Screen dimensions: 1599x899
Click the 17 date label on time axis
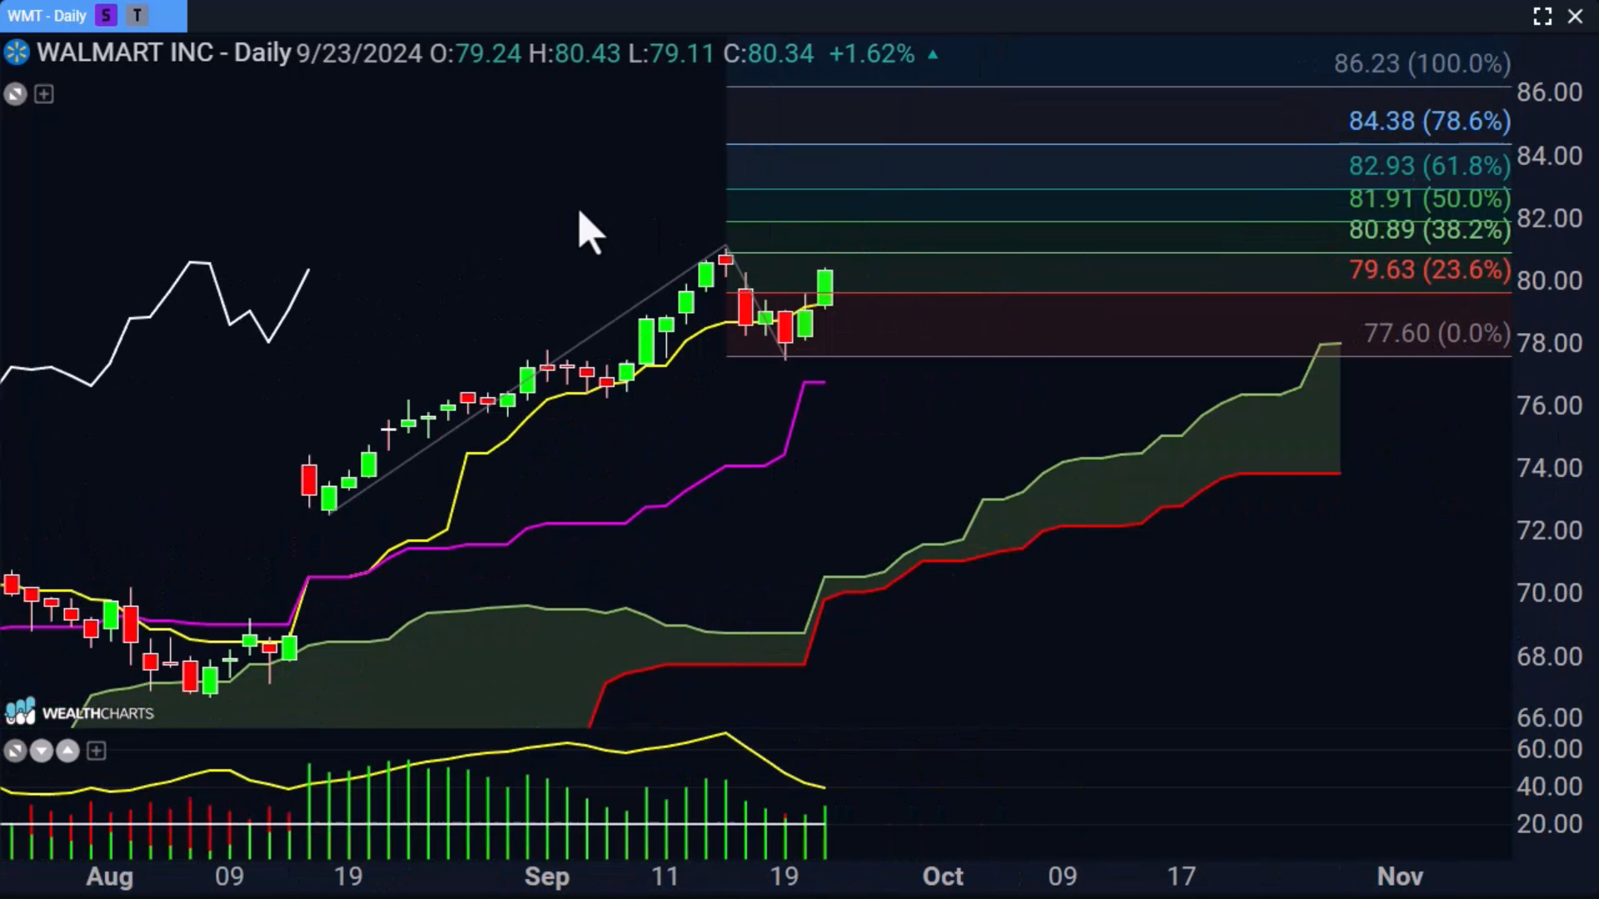pyautogui.click(x=1181, y=877)
